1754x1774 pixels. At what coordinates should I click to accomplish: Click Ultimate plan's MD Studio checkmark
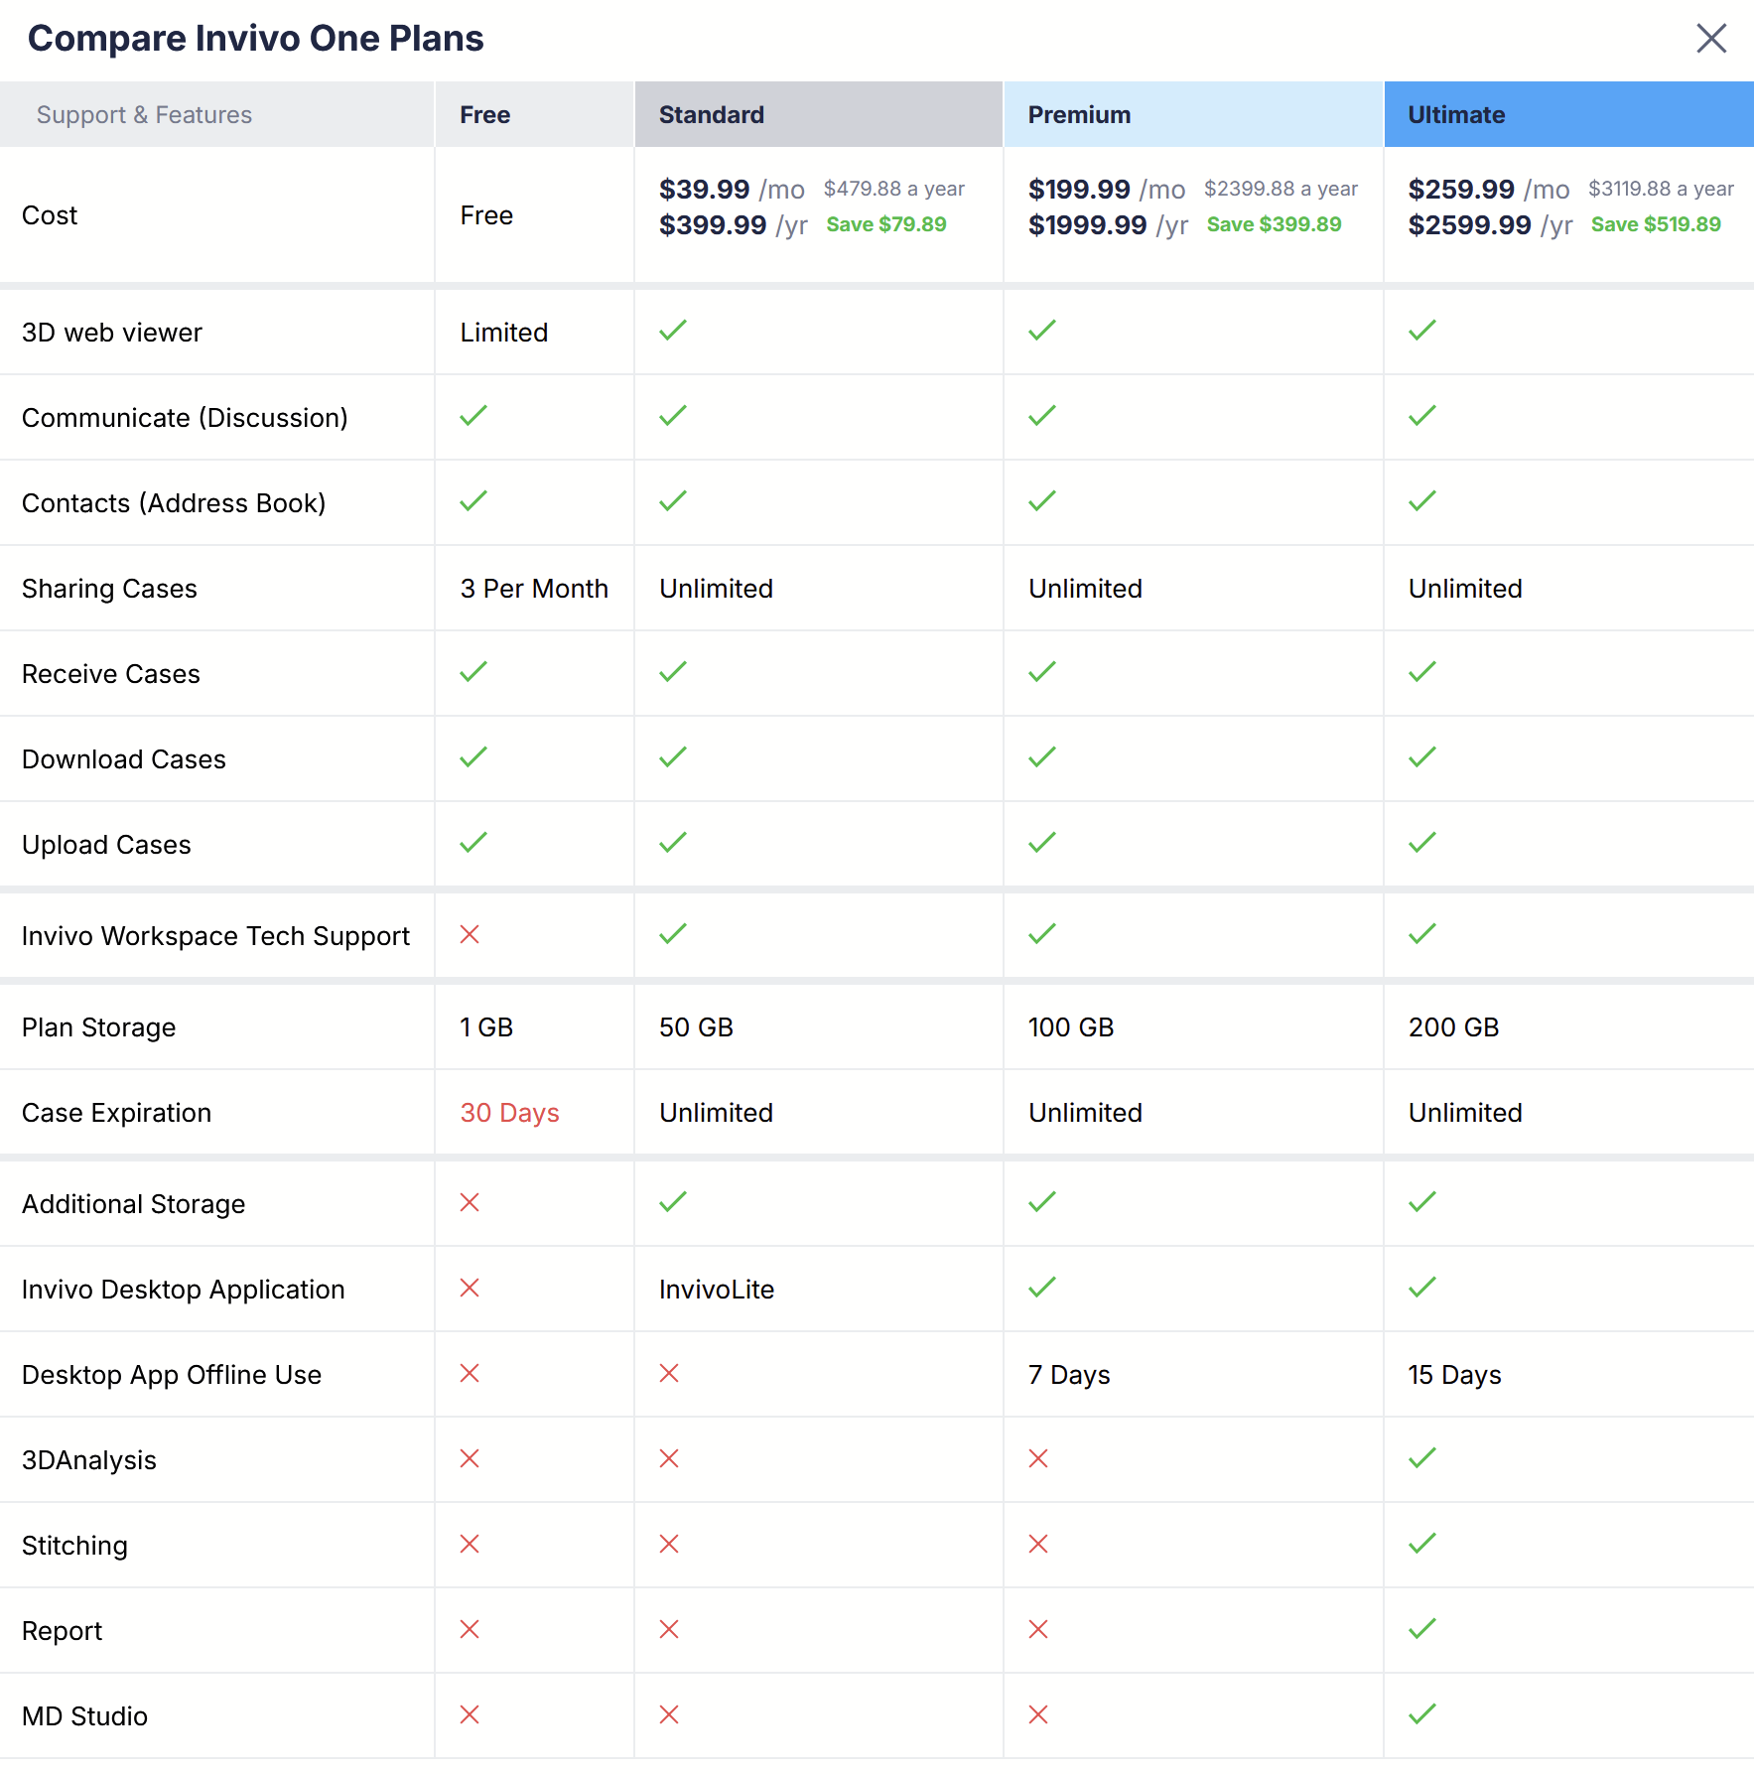pos(1422,1714)
